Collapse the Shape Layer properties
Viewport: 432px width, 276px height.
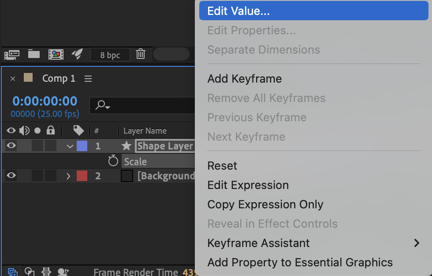[x=70, y=146]
